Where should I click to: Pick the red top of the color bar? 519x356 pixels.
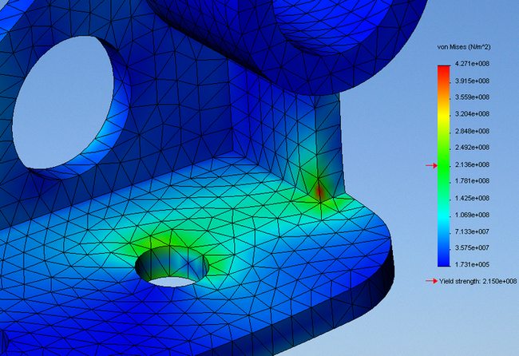[x=443, y=70]
